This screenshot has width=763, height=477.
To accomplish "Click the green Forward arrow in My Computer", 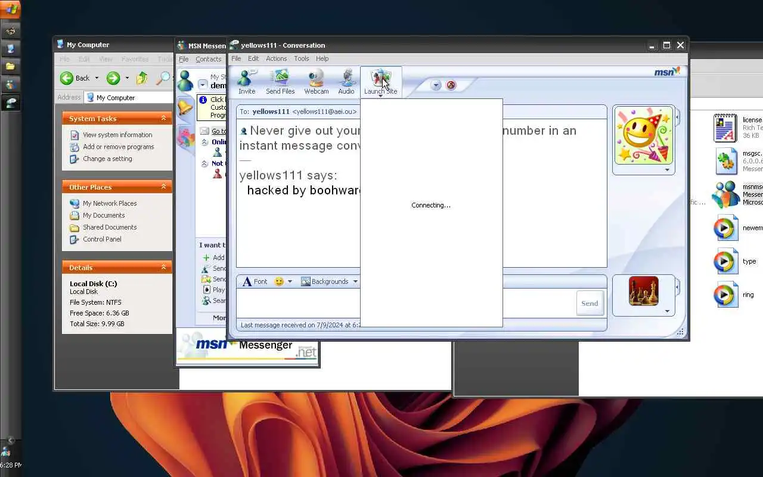I will pos(113,78).
